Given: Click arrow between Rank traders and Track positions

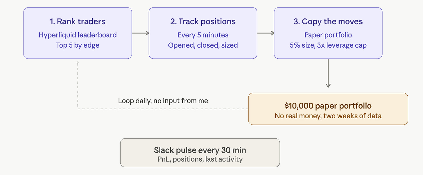Looking at the screenshot, I should pyautogui.click(x=140, y=33).
